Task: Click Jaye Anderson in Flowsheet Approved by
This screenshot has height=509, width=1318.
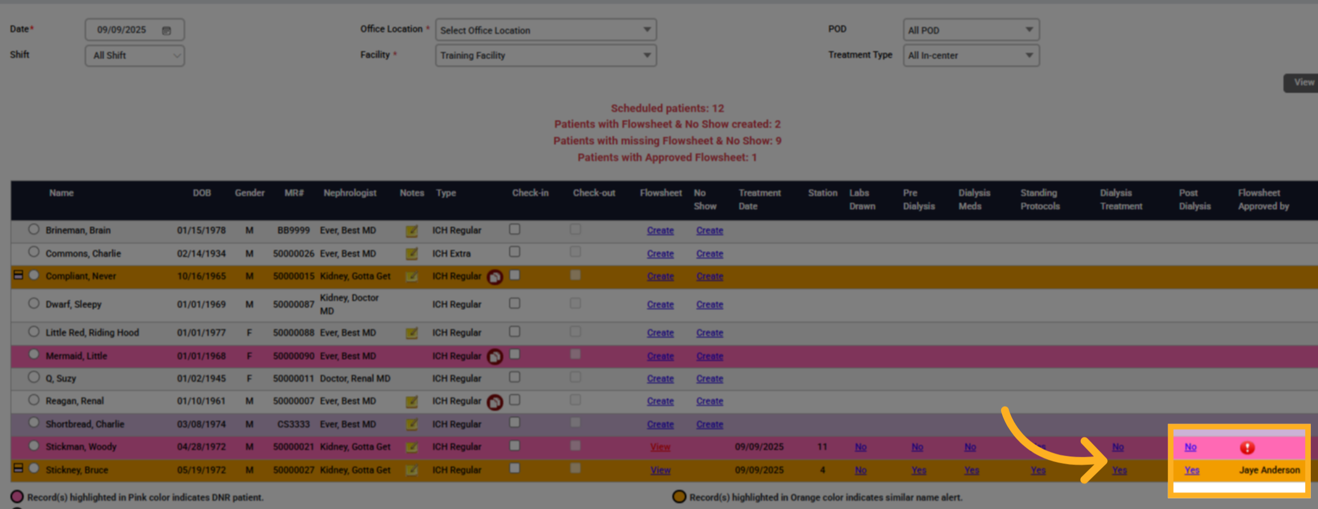Action: 1269,471
